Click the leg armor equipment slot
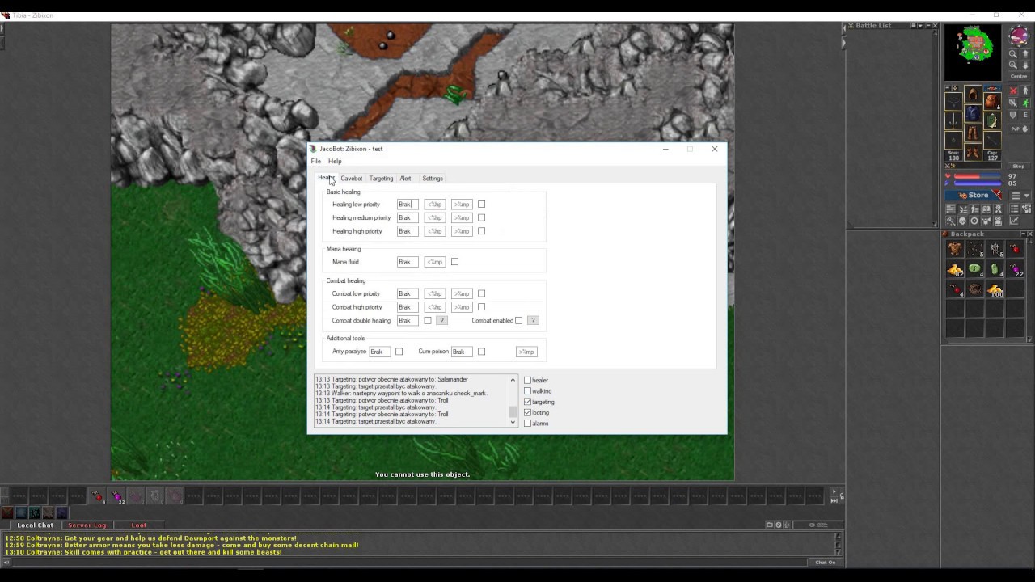 973,134
